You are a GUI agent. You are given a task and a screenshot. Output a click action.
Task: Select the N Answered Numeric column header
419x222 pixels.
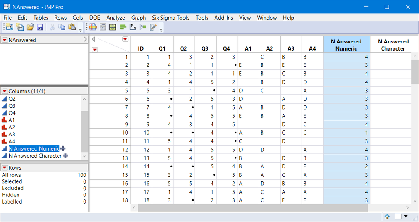click(x=347, y=45)
